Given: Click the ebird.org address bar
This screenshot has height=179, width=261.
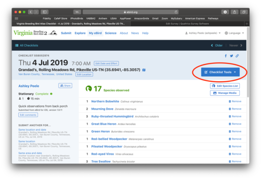Looking at the screenshot, I should [x=130, y=12].
